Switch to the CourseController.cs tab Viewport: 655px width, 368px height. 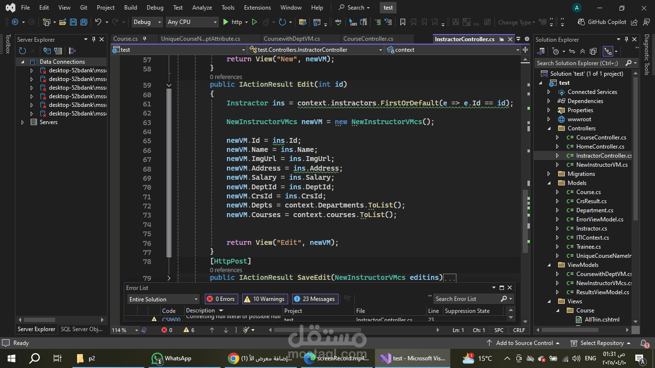coord(368,39)
